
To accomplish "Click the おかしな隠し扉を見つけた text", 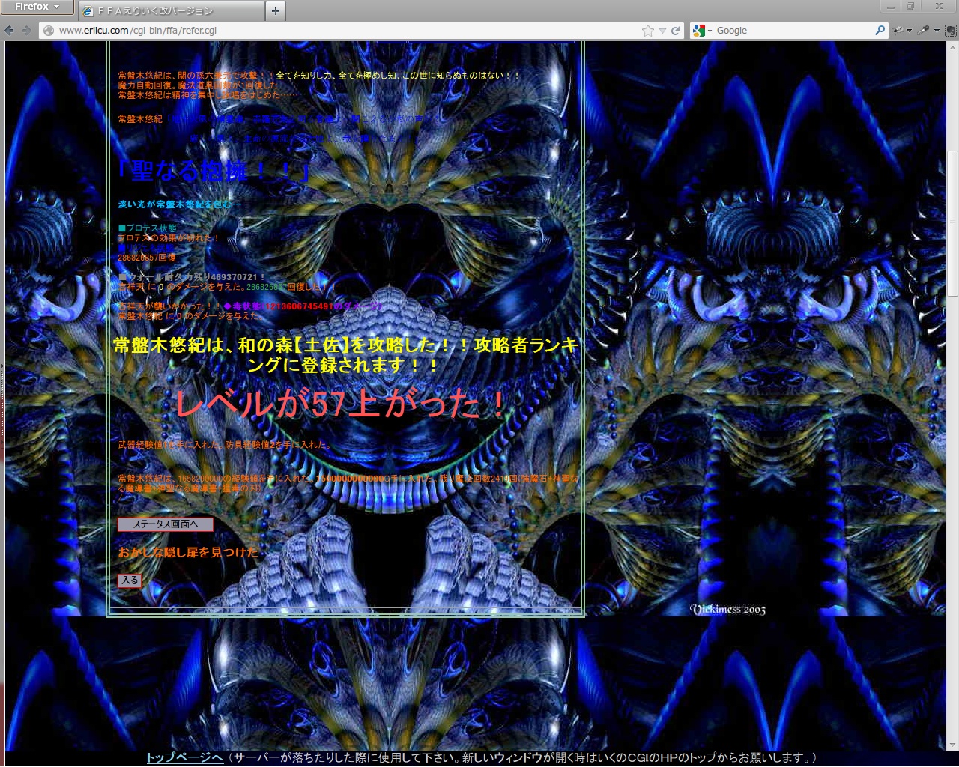I will tap(188, 552).
